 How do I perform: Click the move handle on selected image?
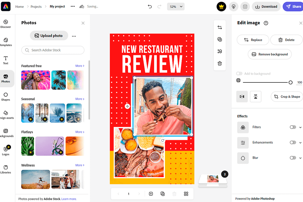127,106
